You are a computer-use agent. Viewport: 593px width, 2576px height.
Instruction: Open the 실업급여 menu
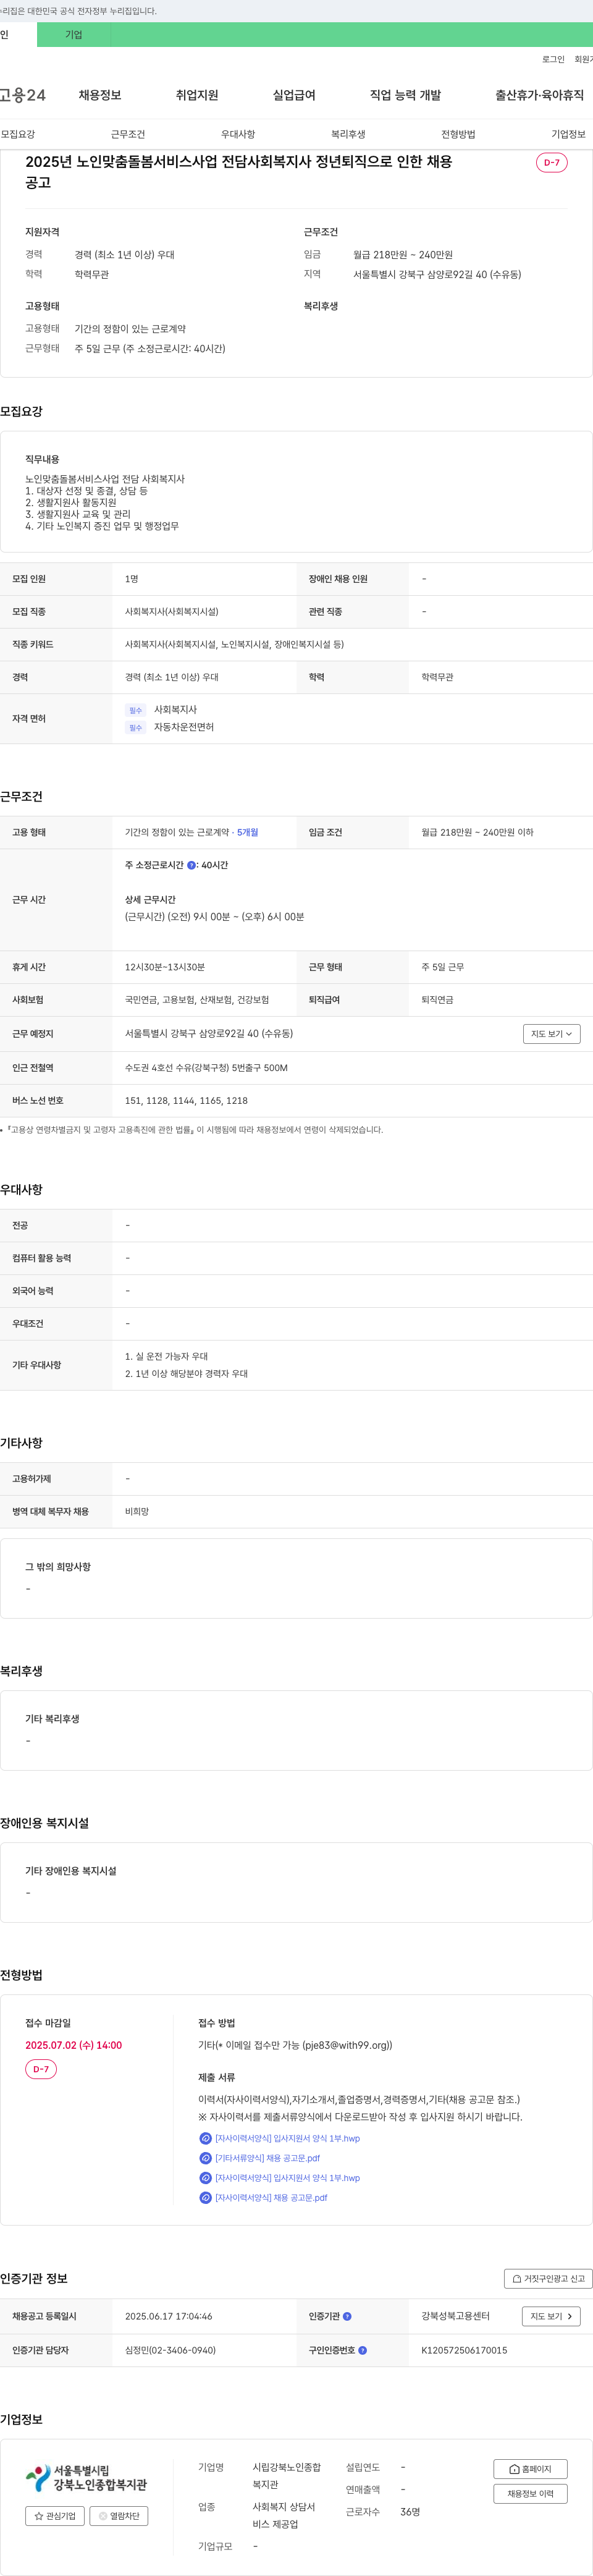294,95
